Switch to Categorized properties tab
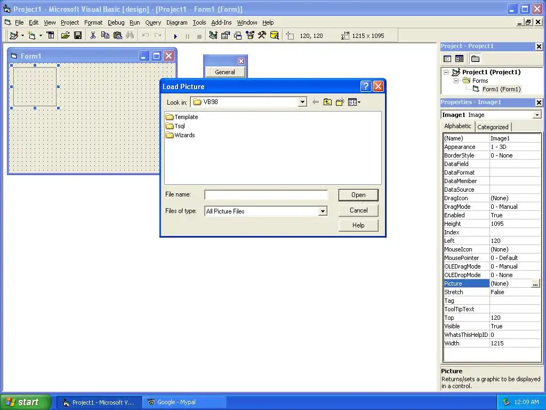 [x=493, y=127]
